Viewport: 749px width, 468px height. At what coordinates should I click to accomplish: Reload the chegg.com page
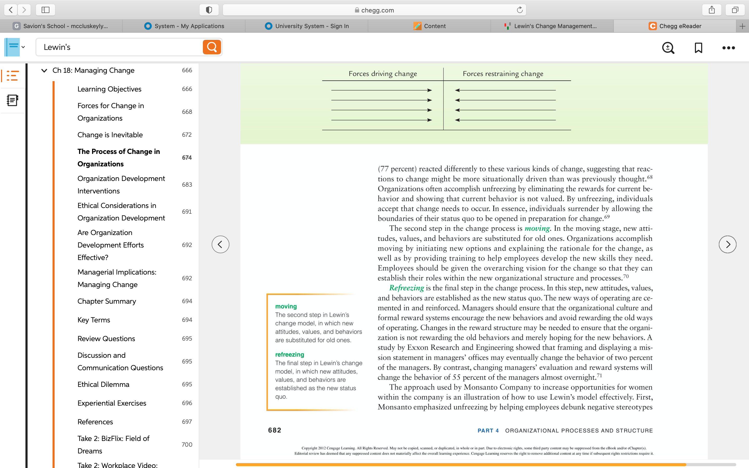point(520,10)
